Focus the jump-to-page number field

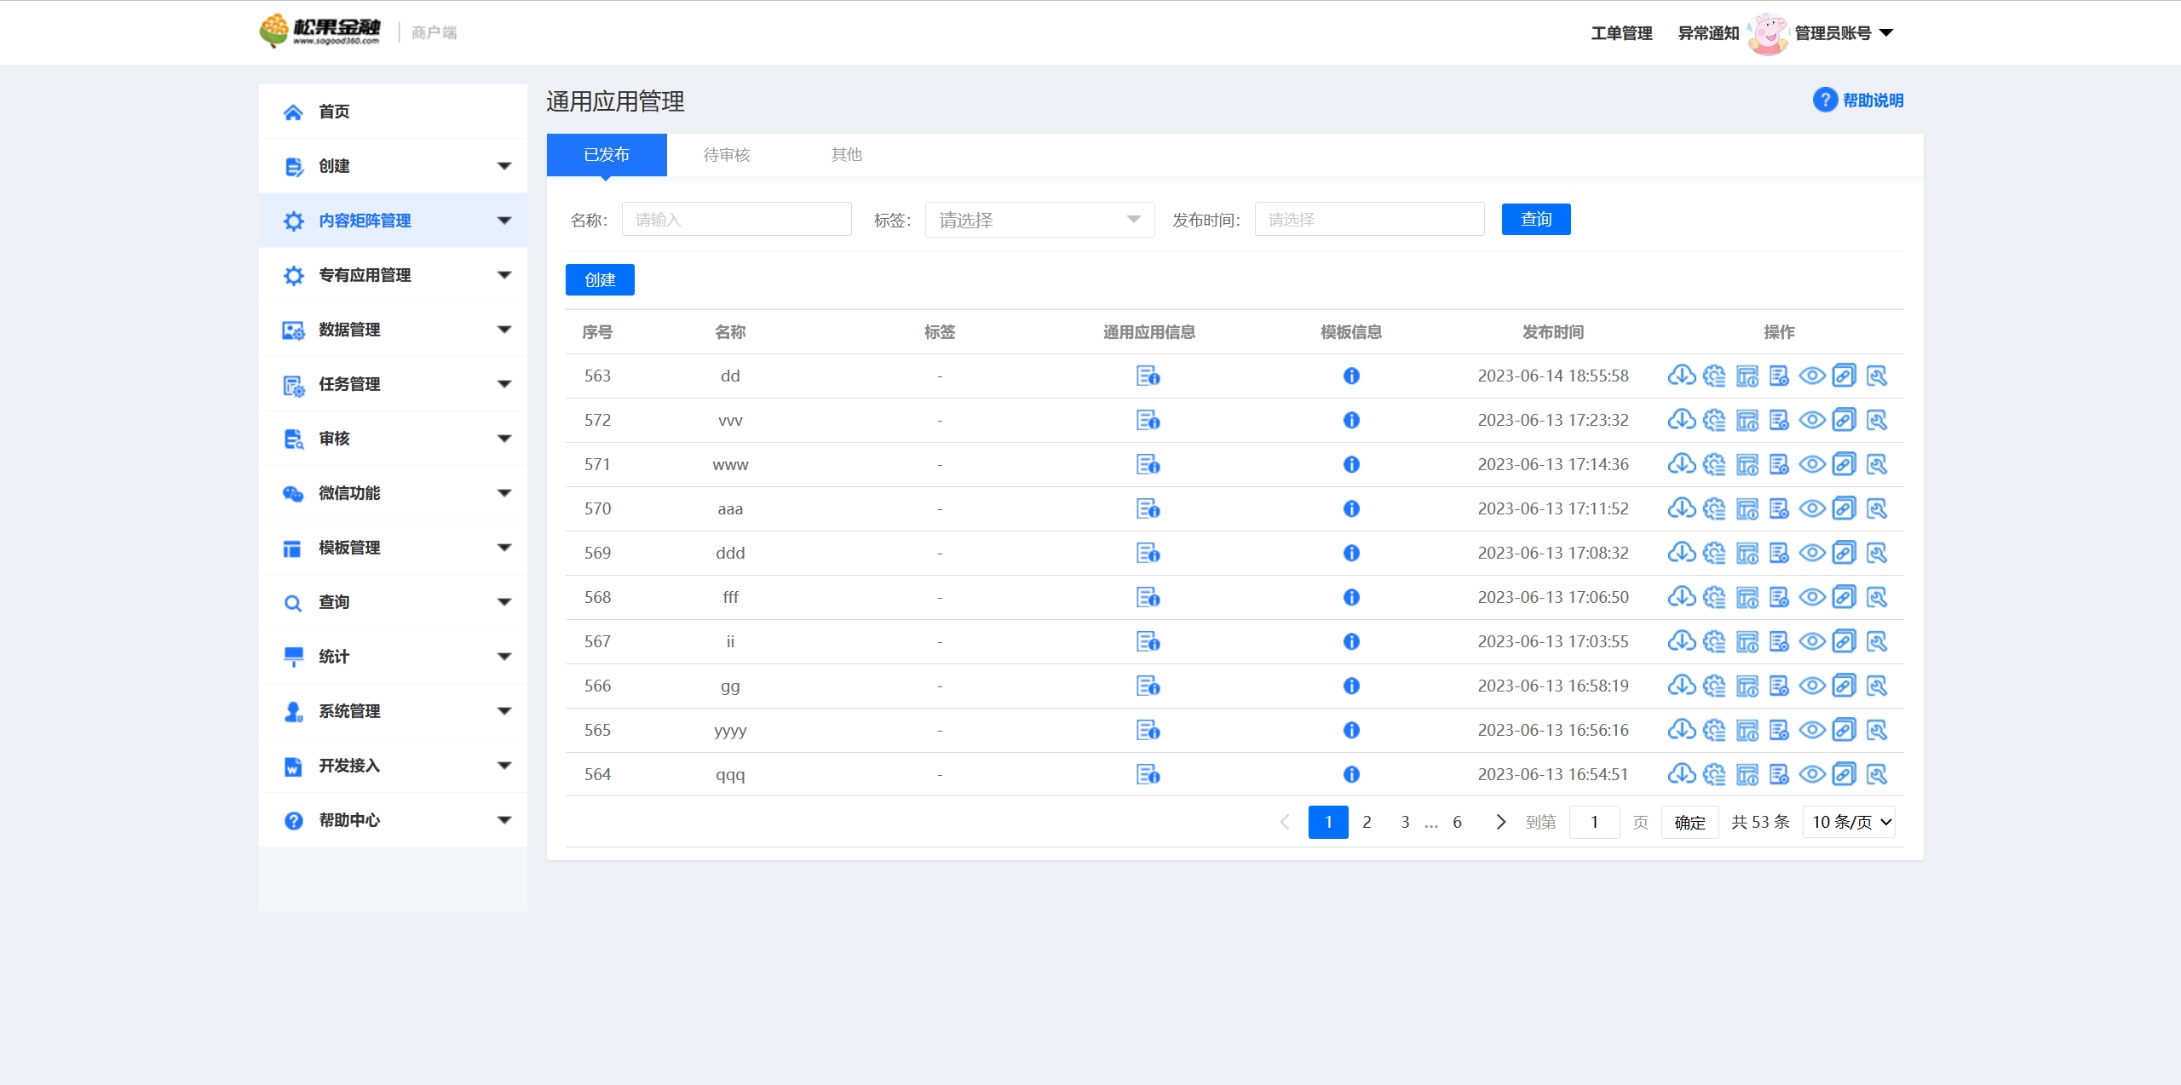1594,822
